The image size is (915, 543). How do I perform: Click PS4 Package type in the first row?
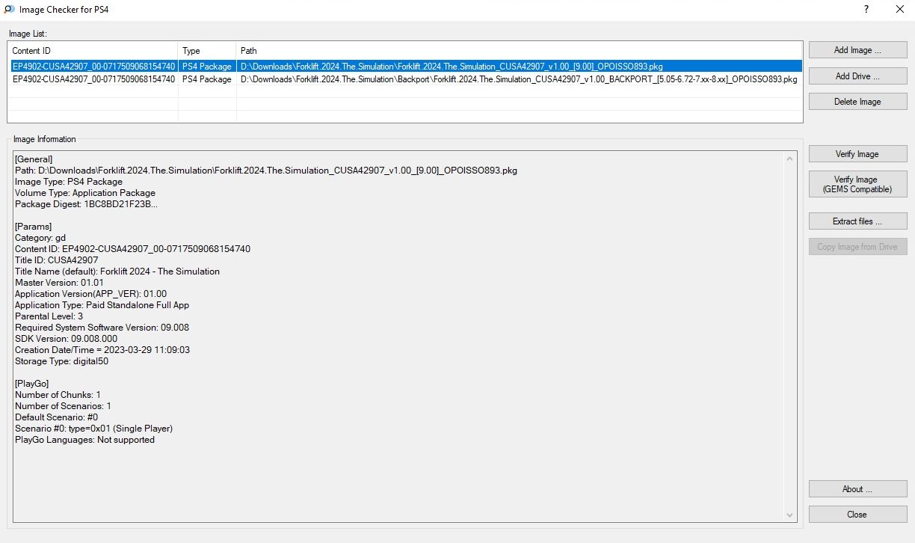(207, 67)
